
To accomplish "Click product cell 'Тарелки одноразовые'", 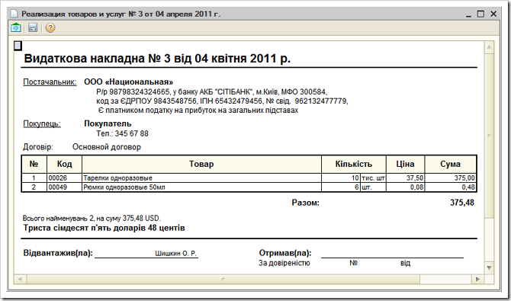I will point(201,178).
